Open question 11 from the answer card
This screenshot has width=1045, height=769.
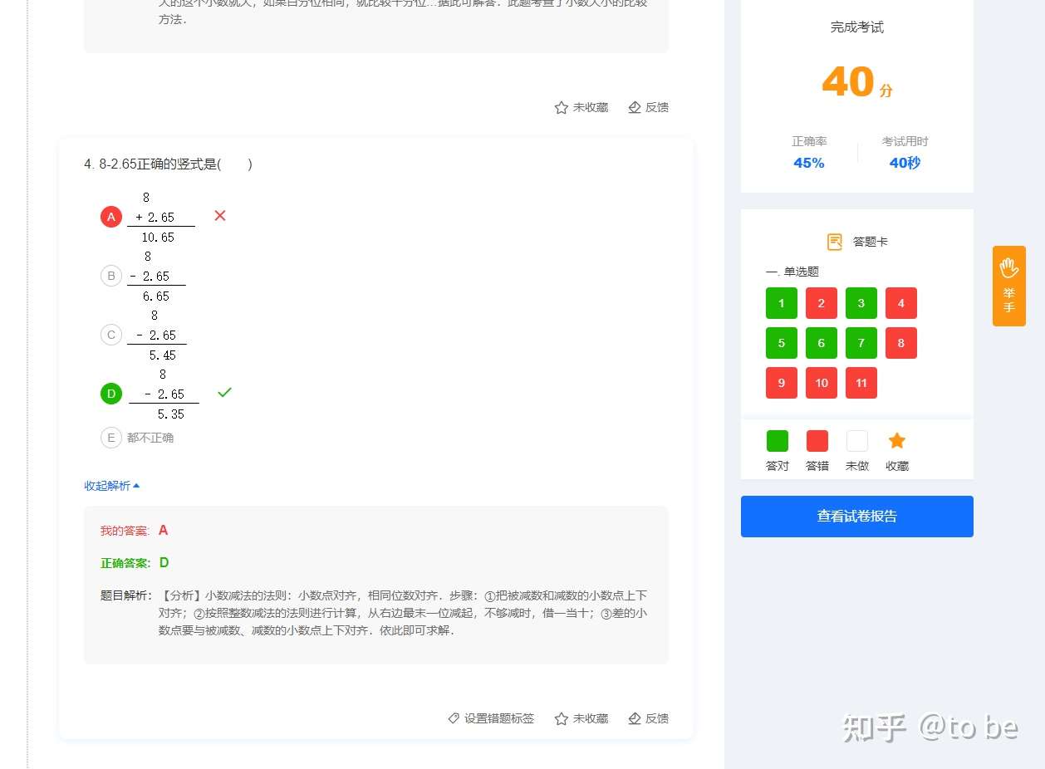tap(861, 383)
